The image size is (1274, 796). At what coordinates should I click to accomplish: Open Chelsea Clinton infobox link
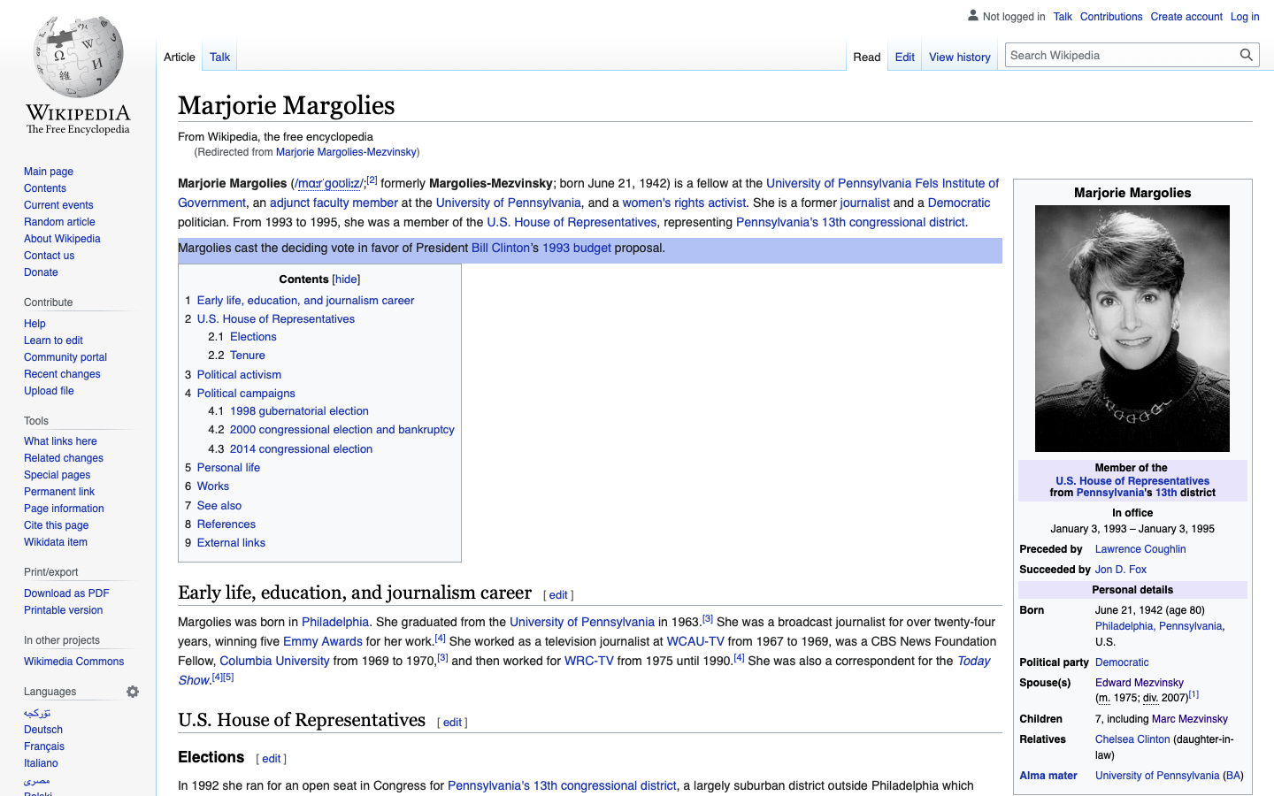pyautogui.click(x=1132, y=739)
